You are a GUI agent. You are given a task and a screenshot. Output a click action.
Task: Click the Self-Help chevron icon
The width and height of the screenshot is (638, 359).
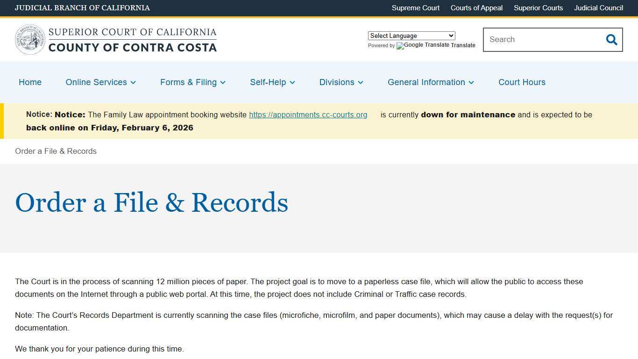coord(292,83)
